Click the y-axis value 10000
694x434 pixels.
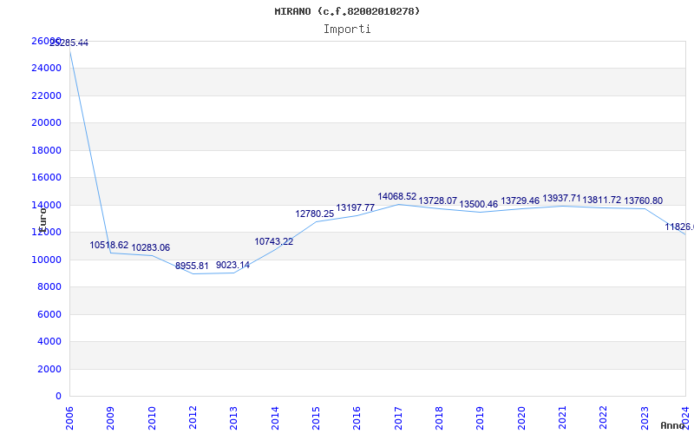(x=46, y=260)
